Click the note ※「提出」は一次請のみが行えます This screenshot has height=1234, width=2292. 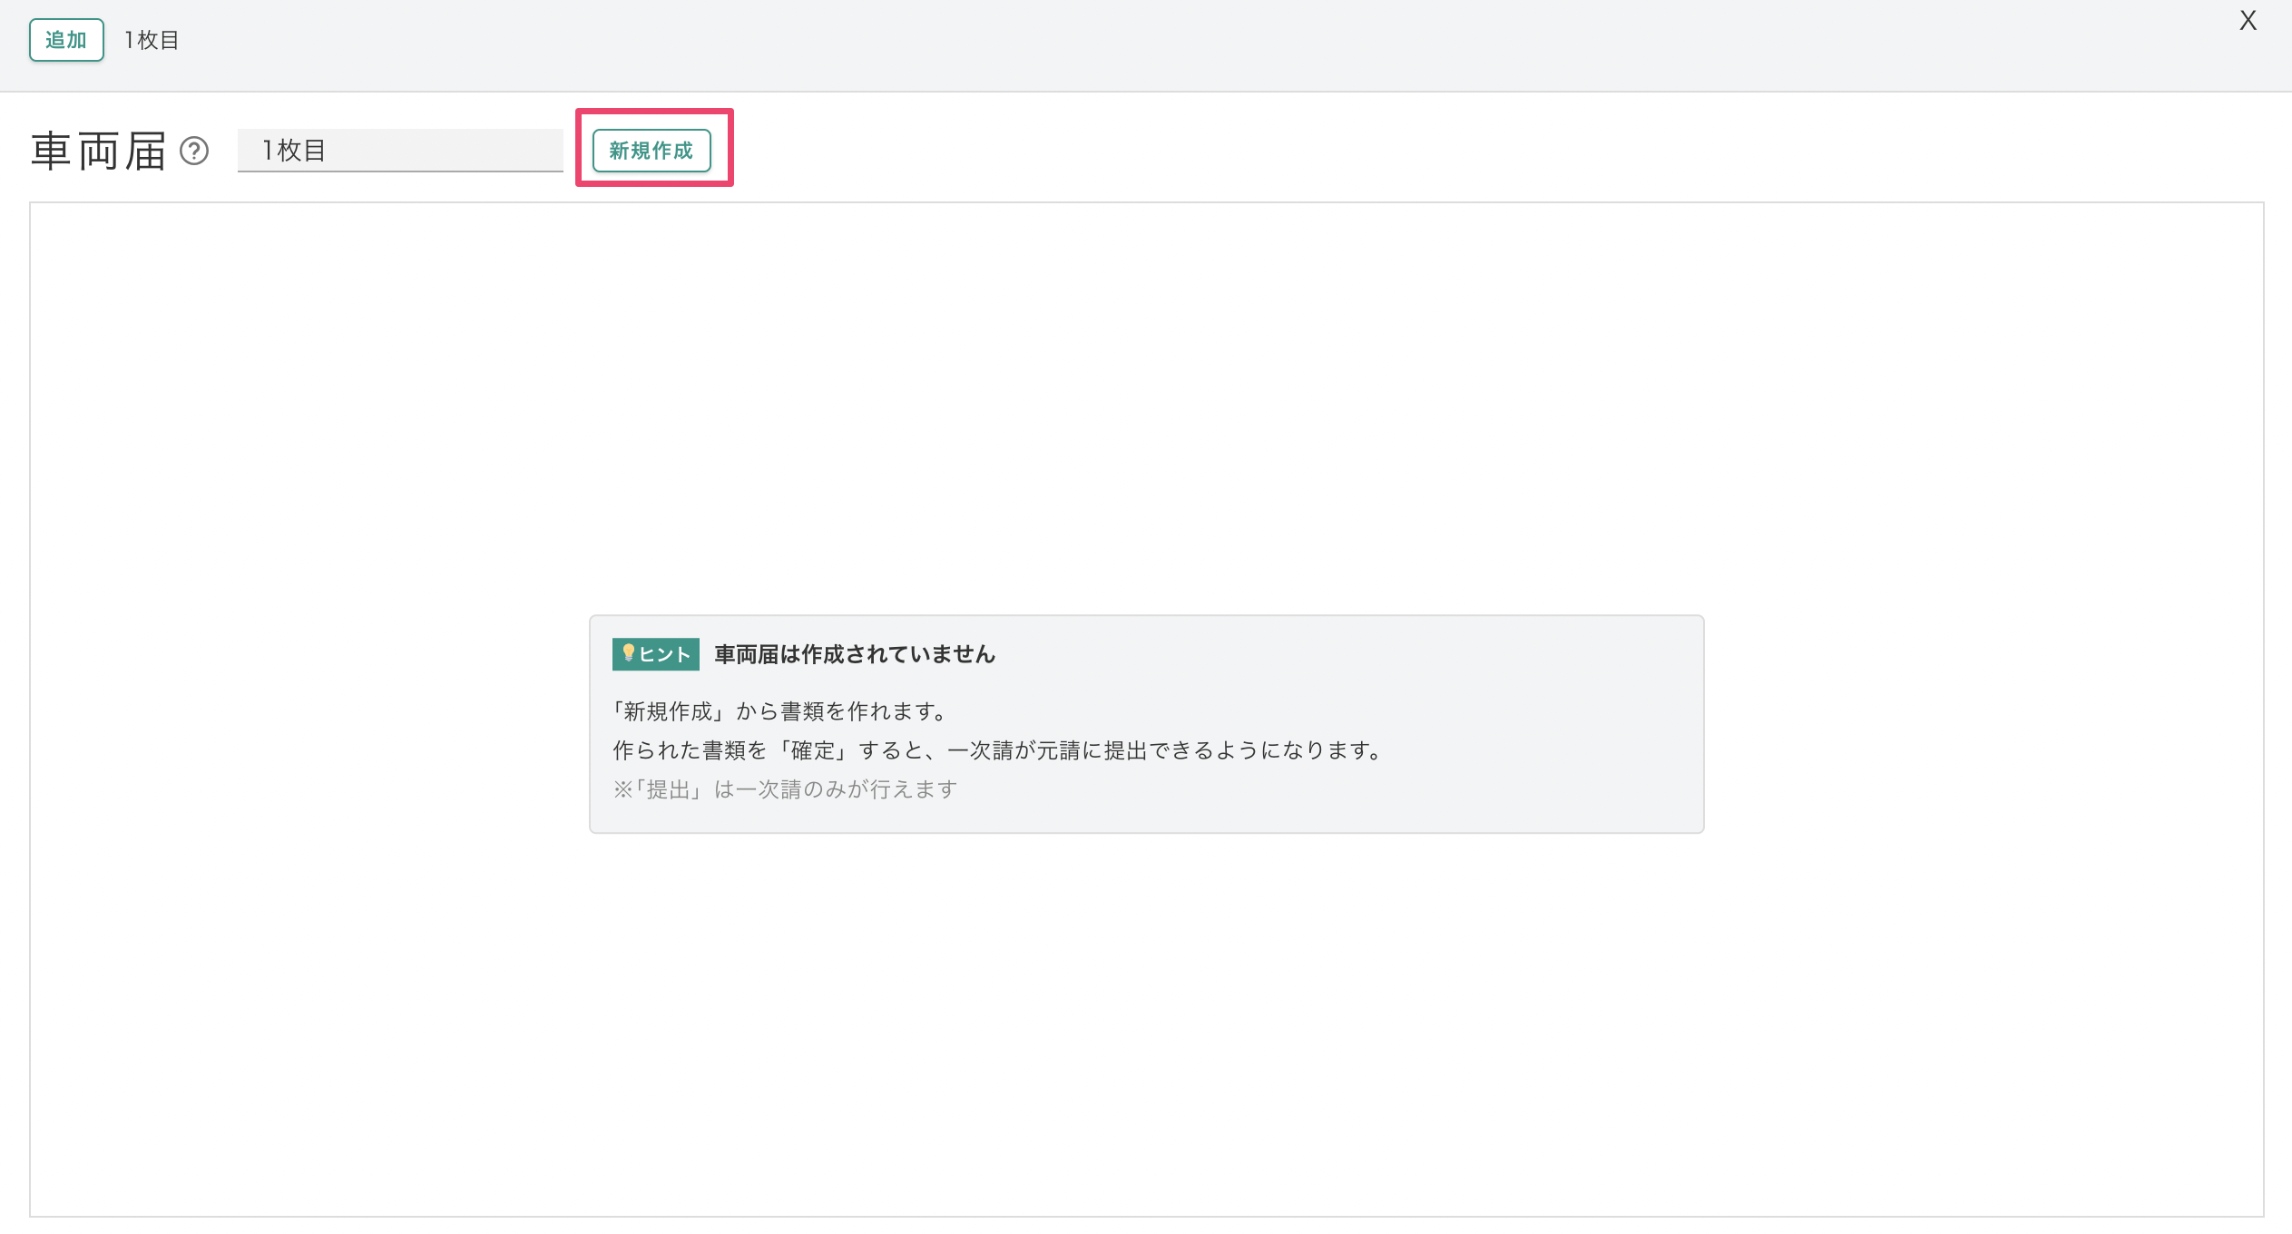click(786, 789)
